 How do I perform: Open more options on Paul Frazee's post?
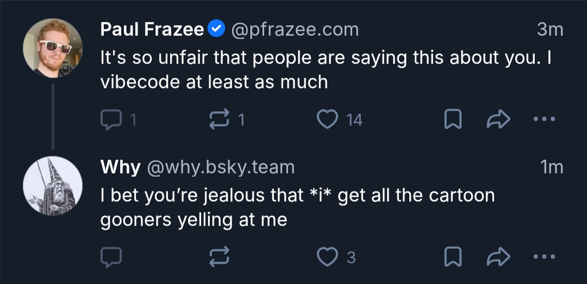(544, 120)
